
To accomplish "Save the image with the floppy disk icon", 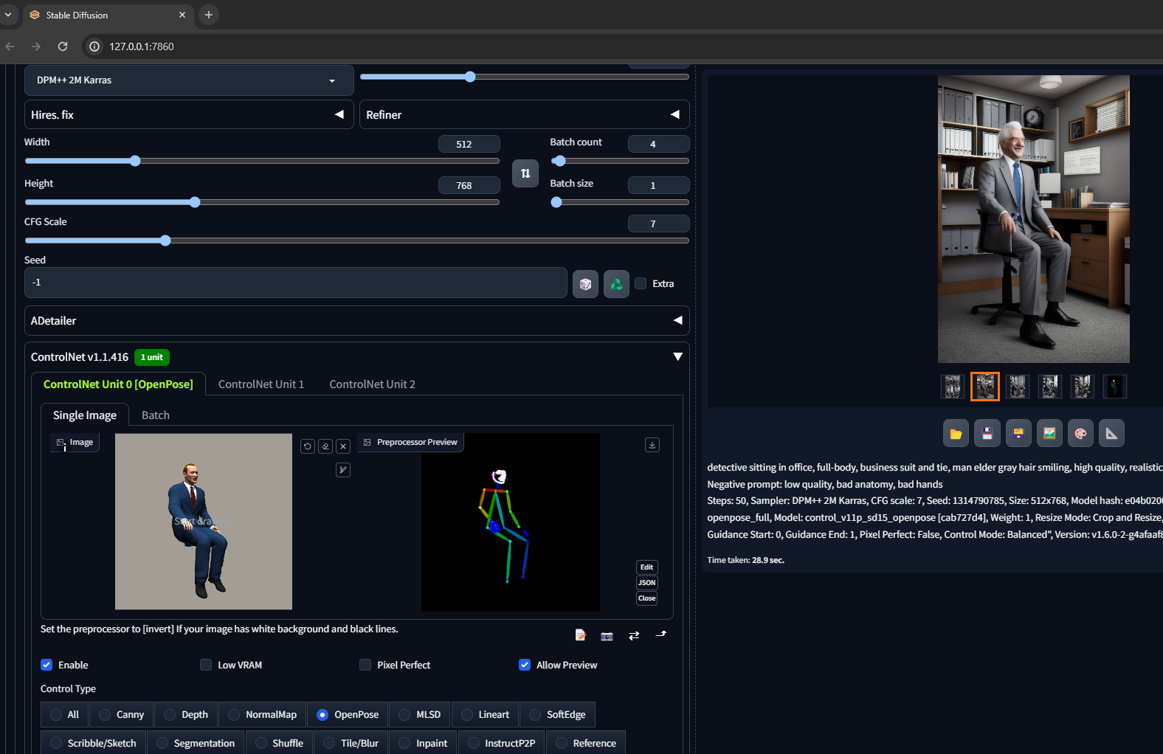I will tap(987, 434).
